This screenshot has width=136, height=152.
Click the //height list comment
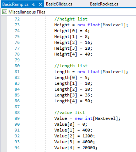(x=71, y=19)
